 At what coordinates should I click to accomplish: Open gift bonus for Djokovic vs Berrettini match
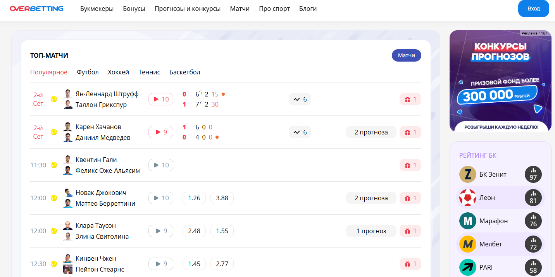point(410,198)
